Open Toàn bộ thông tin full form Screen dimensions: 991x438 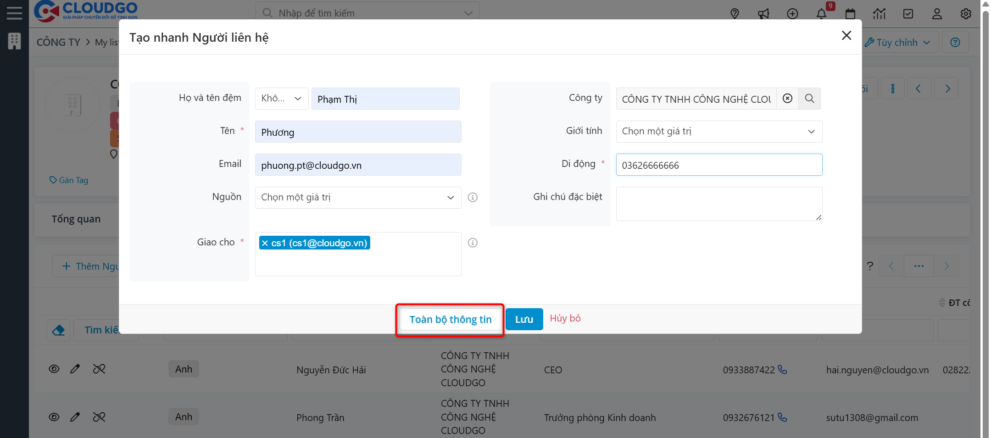click(450, 319)
